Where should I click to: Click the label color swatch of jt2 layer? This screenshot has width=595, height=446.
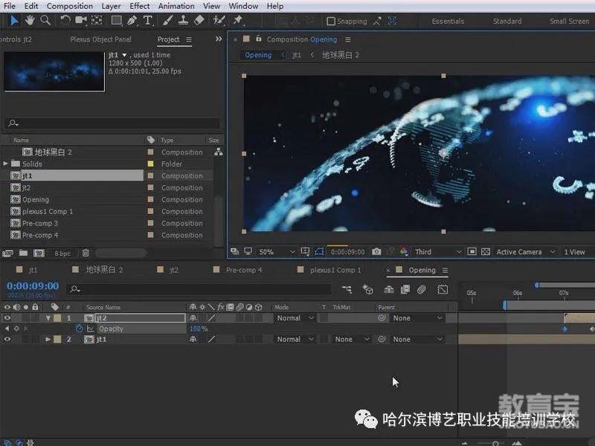click(x=57, y=318)
